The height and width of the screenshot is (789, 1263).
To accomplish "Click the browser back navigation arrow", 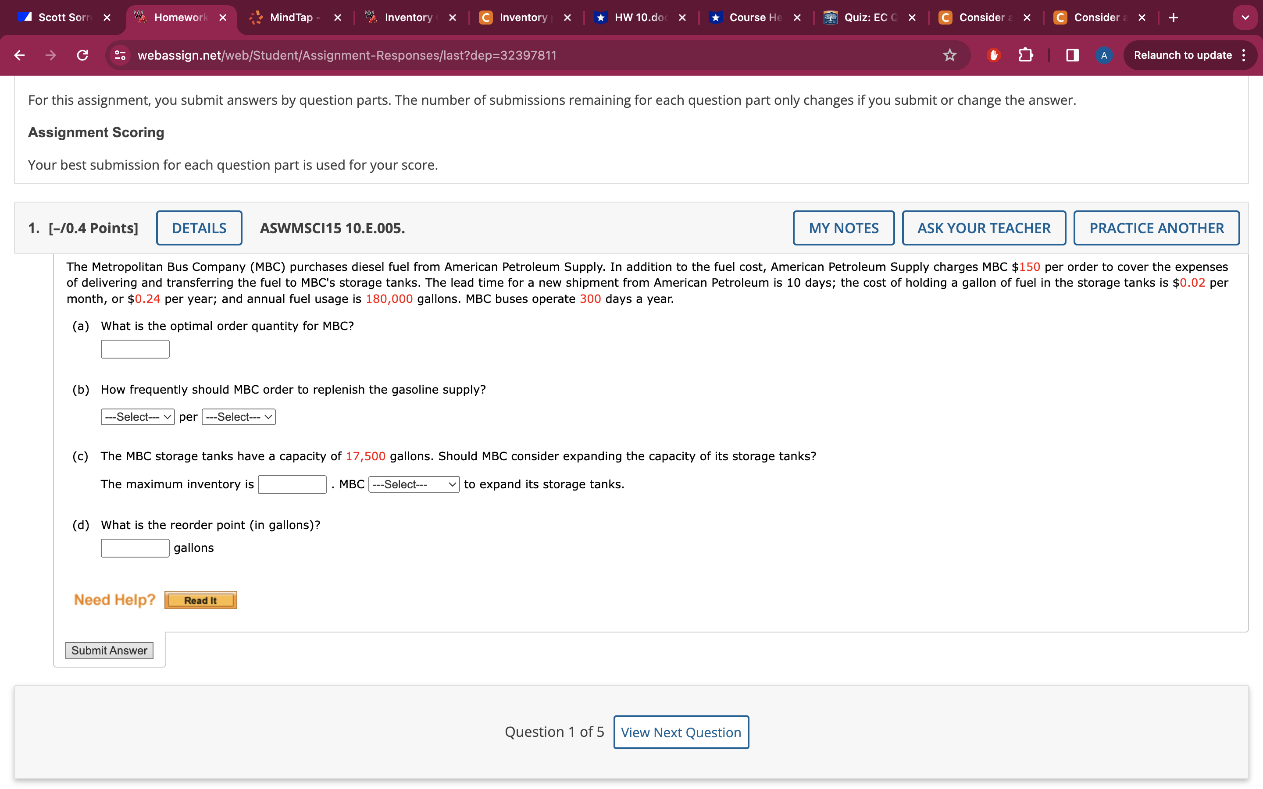I will (19, 55).
